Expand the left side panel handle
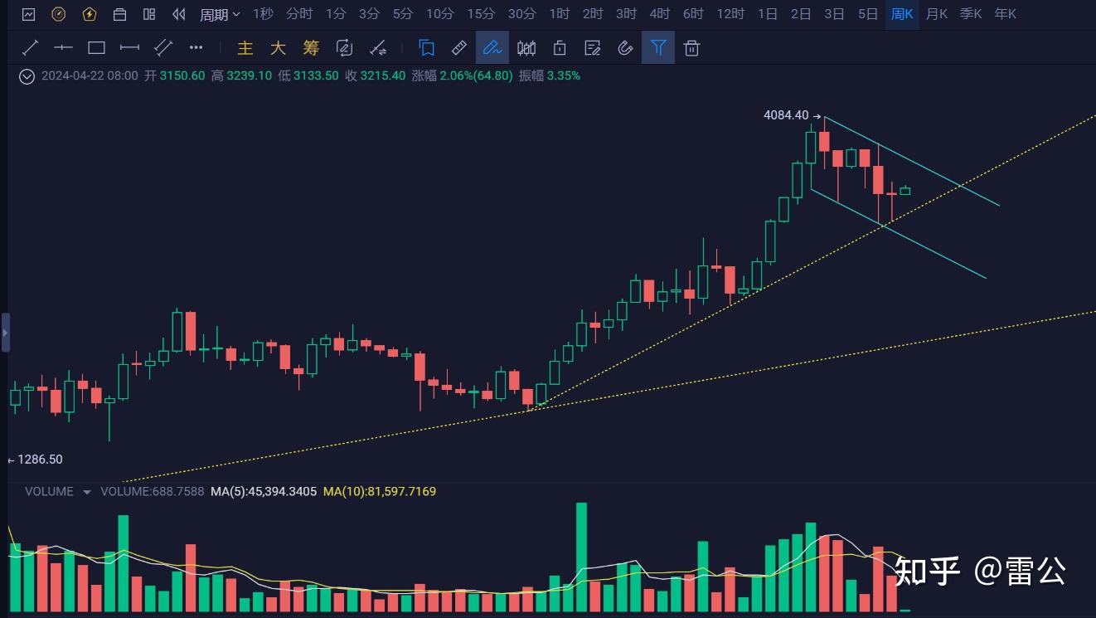 pyautogui.click(x=5, y=333)
